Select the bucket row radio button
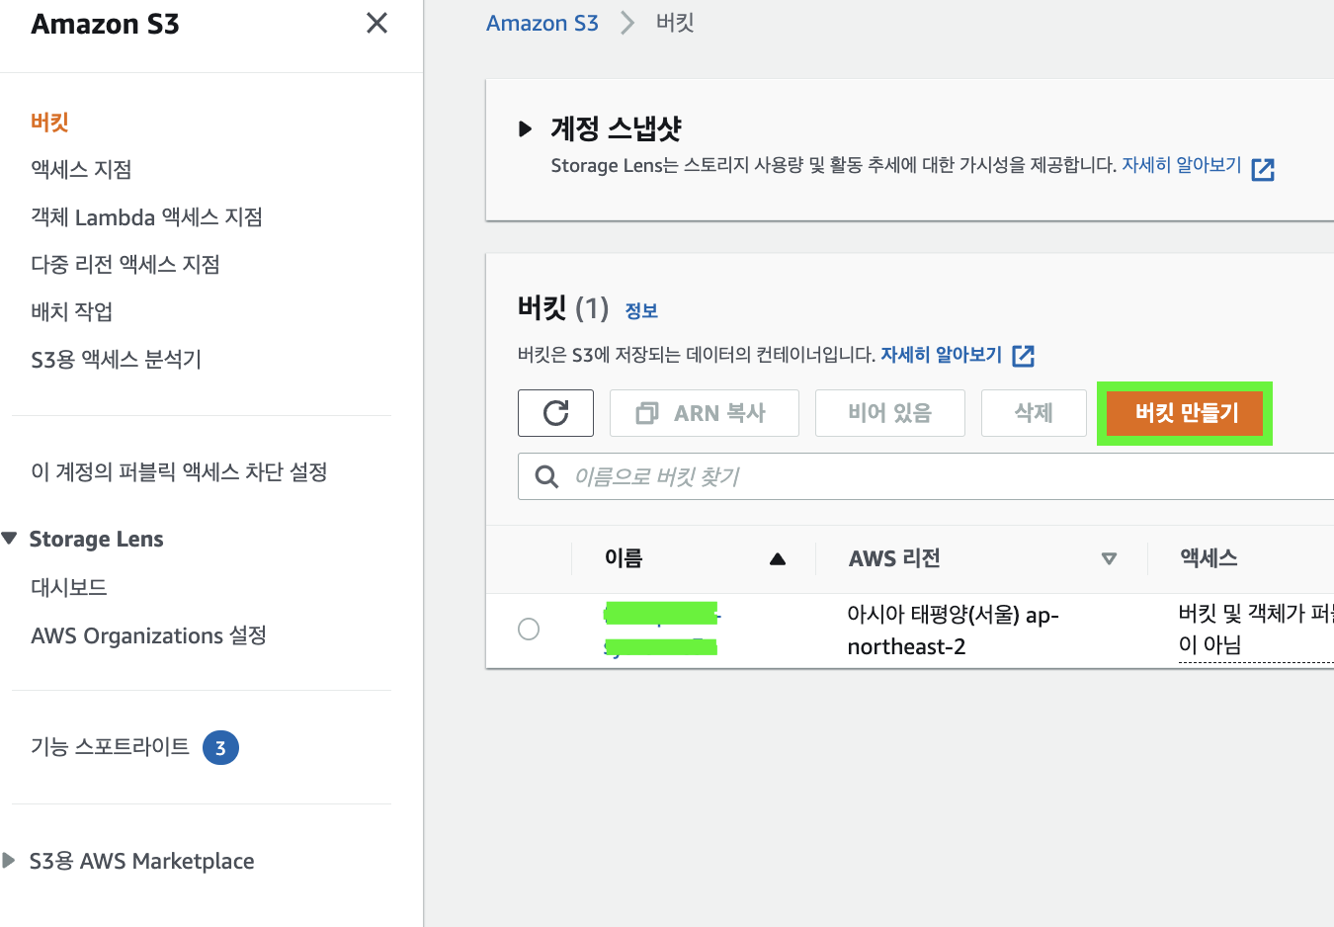Image resolution: width=1334 pixels, height=927 pixels. click(529, 629)
